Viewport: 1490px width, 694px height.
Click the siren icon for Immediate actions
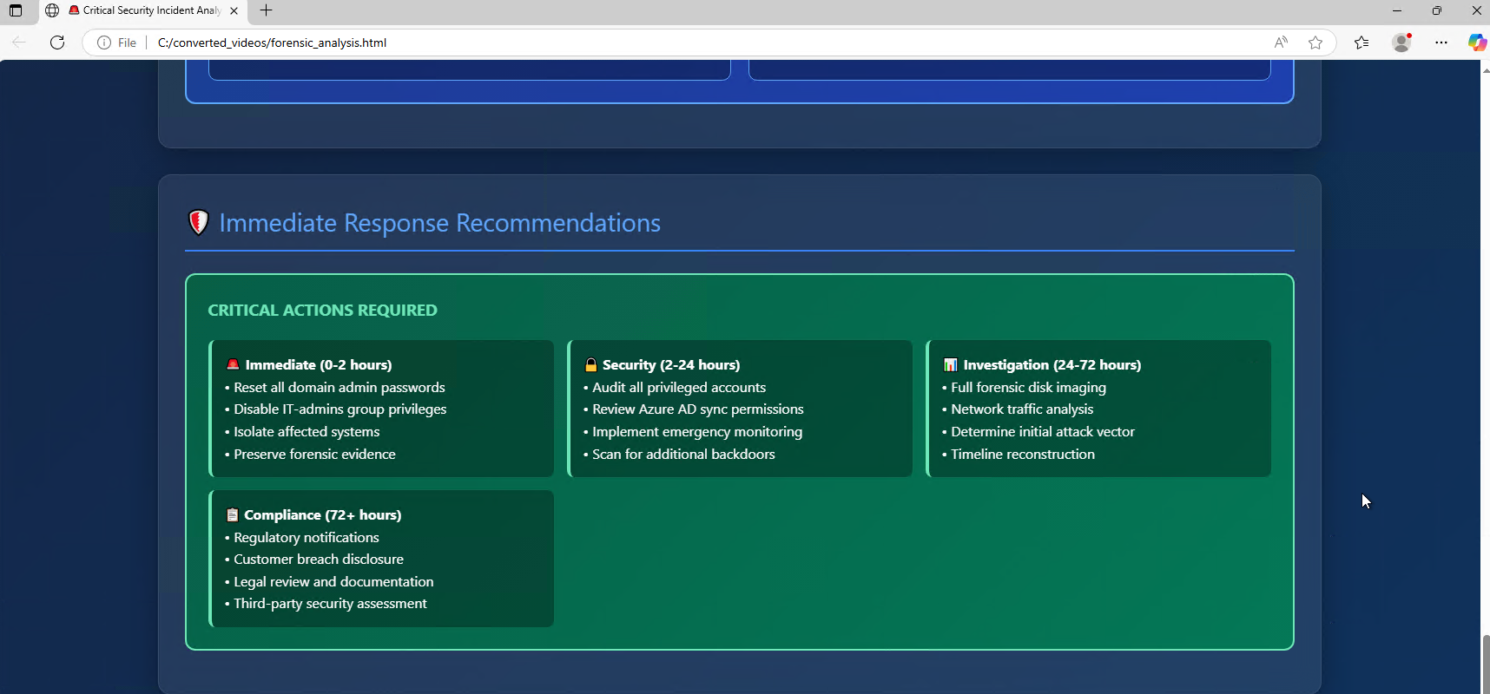(x=233, y=364)
